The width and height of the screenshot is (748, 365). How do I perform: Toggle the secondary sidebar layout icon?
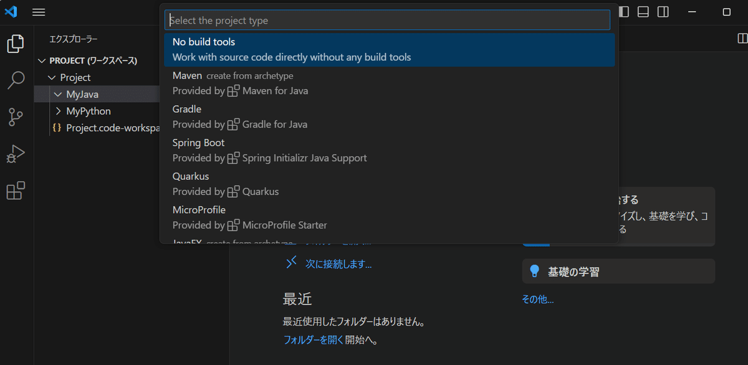663,12
